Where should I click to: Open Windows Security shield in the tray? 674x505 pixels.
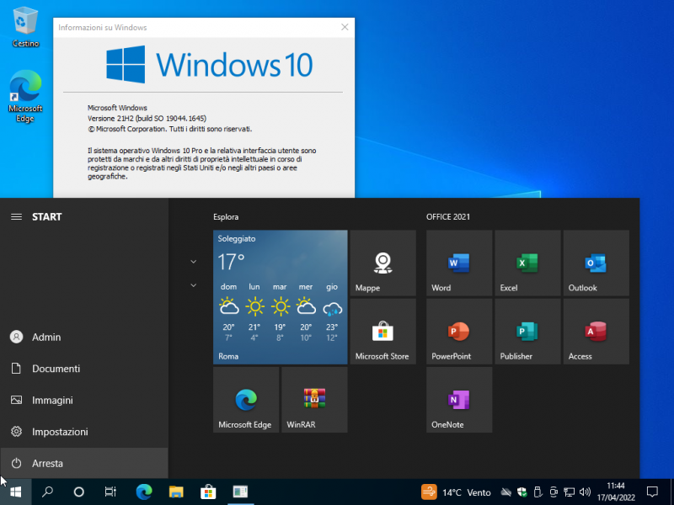click(x=522, y=492)
